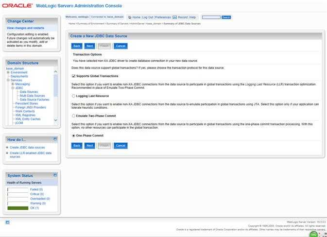Click the Record icon in toolbar
The image size is (327, 237).
[175, 17]
